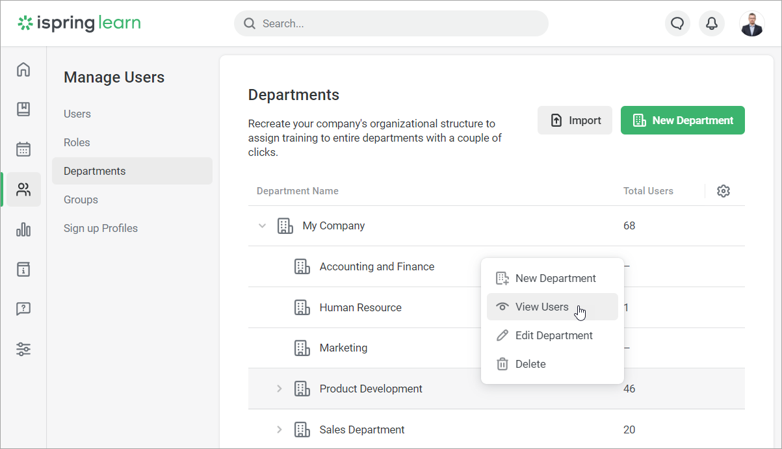
Task: Collapse the My Company department row
Action: click(263, 226)
